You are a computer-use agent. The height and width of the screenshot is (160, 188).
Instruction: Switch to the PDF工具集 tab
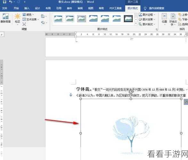tap(116, 8)
